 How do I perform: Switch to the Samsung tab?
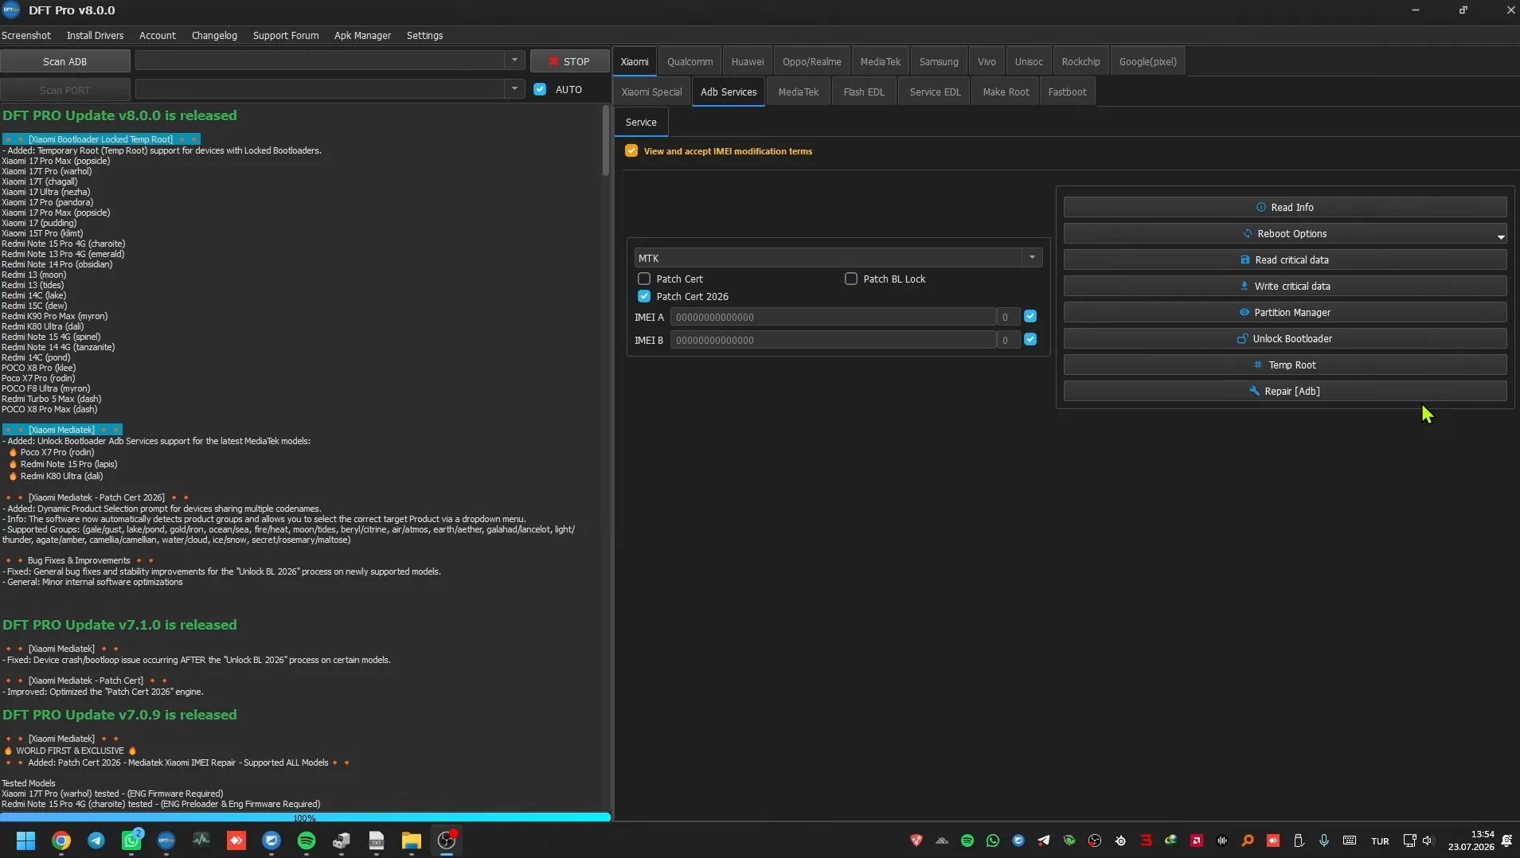click(939, 61)
